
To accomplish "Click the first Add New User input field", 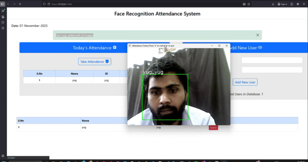I will pyautogui.click(x=272, y=60).
